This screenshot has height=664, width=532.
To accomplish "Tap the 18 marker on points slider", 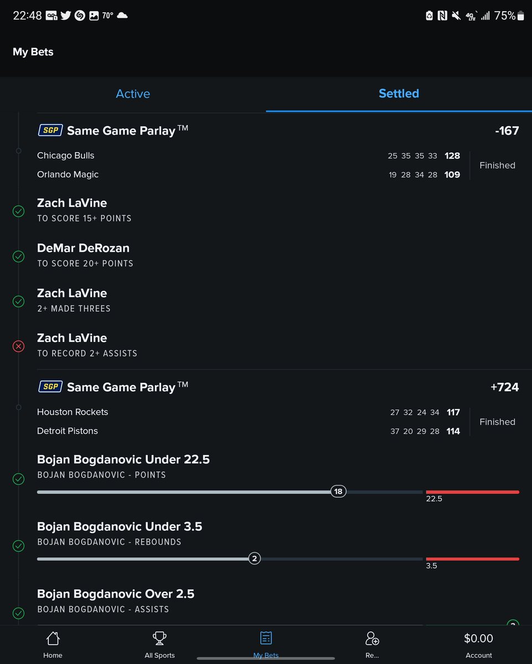I will point(338,491).
